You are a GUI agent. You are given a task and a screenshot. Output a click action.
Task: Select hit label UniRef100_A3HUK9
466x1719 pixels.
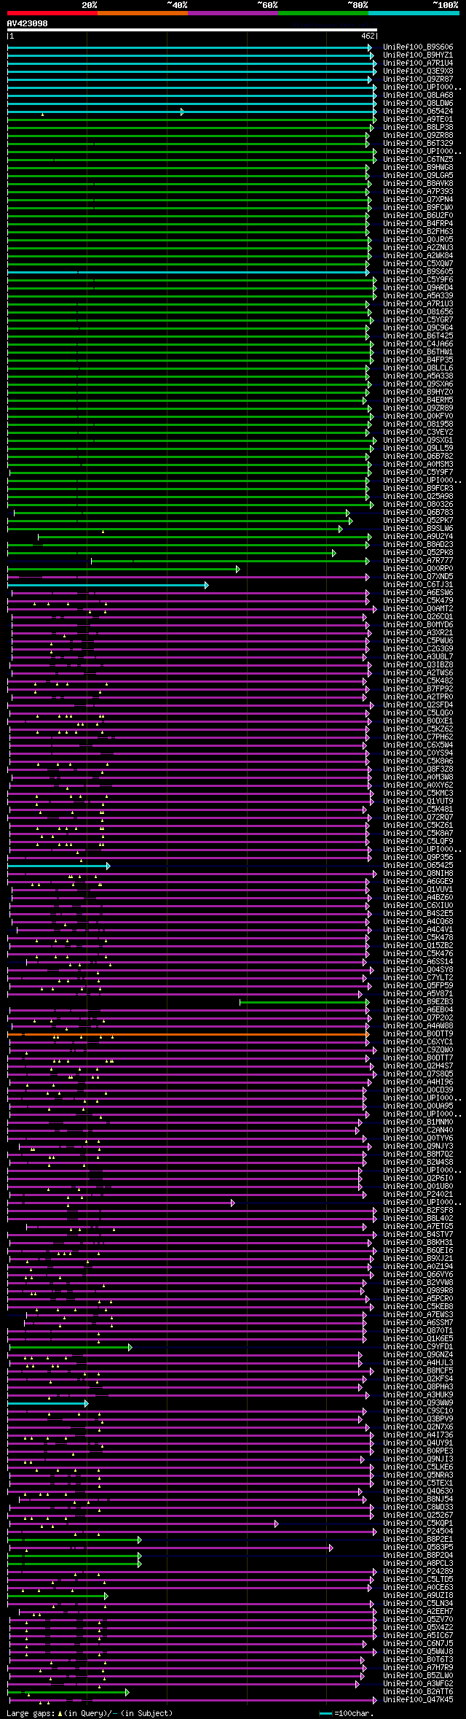pyautogui.click(x=418, y=1395)
